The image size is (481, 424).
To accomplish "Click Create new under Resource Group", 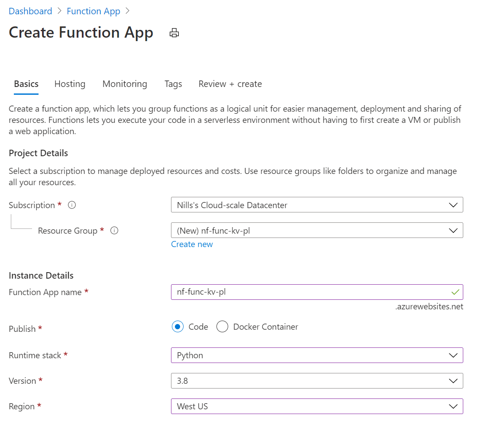I will point(192,244).
